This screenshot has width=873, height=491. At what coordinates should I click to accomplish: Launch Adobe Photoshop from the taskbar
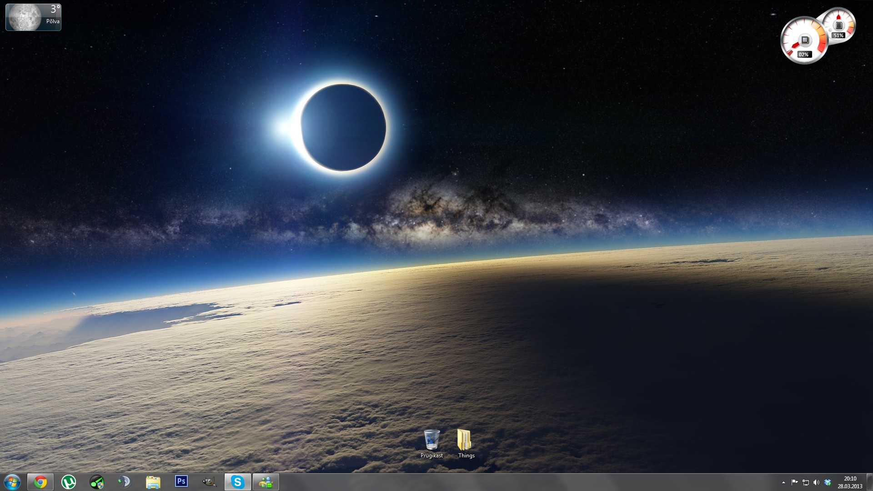(181, 481)
